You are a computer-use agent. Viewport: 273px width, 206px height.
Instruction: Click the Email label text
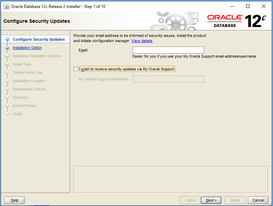[x=83, y=50]
